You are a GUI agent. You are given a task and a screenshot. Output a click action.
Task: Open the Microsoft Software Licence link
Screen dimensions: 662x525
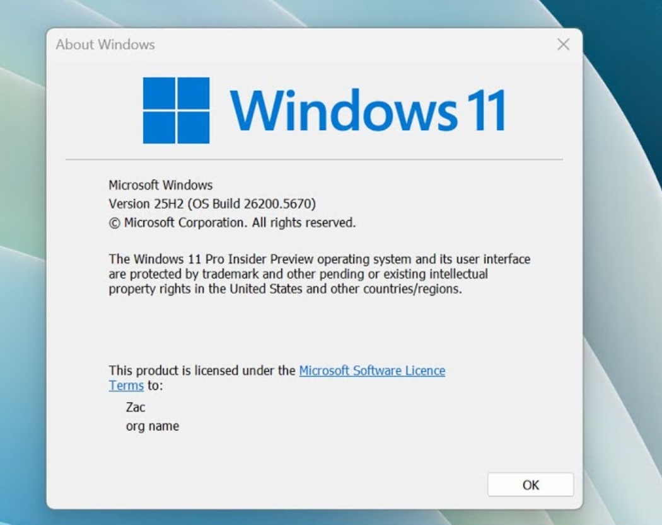372,370
